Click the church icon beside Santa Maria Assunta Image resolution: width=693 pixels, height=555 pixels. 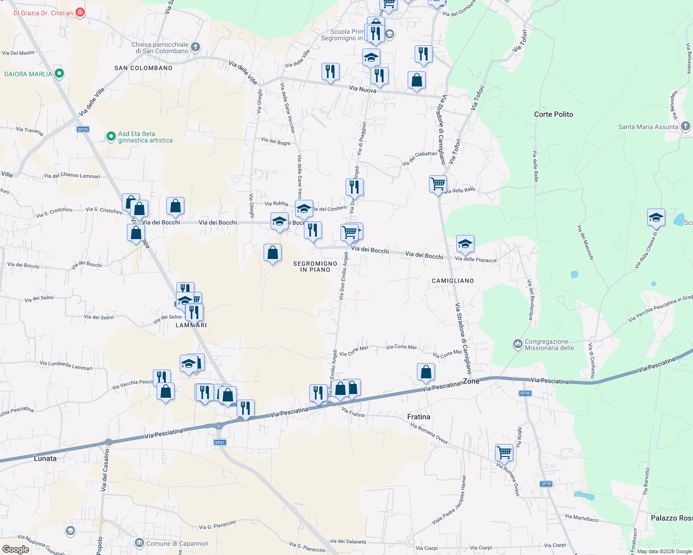coord(685,126)
